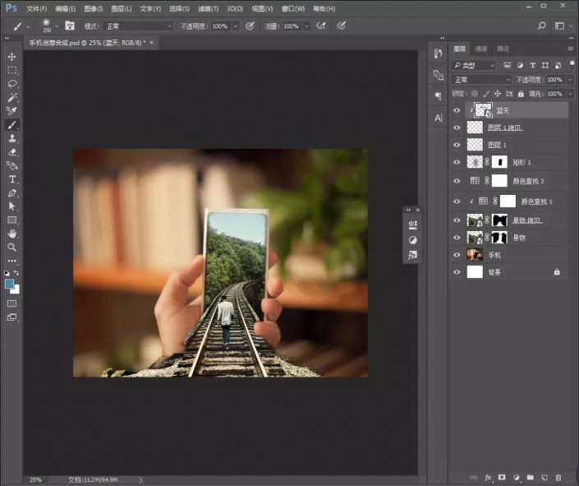This screenshot has height=486, width=579.
Task: Select the Rectangular Marquee tool
Action: [x=11, y=70]
